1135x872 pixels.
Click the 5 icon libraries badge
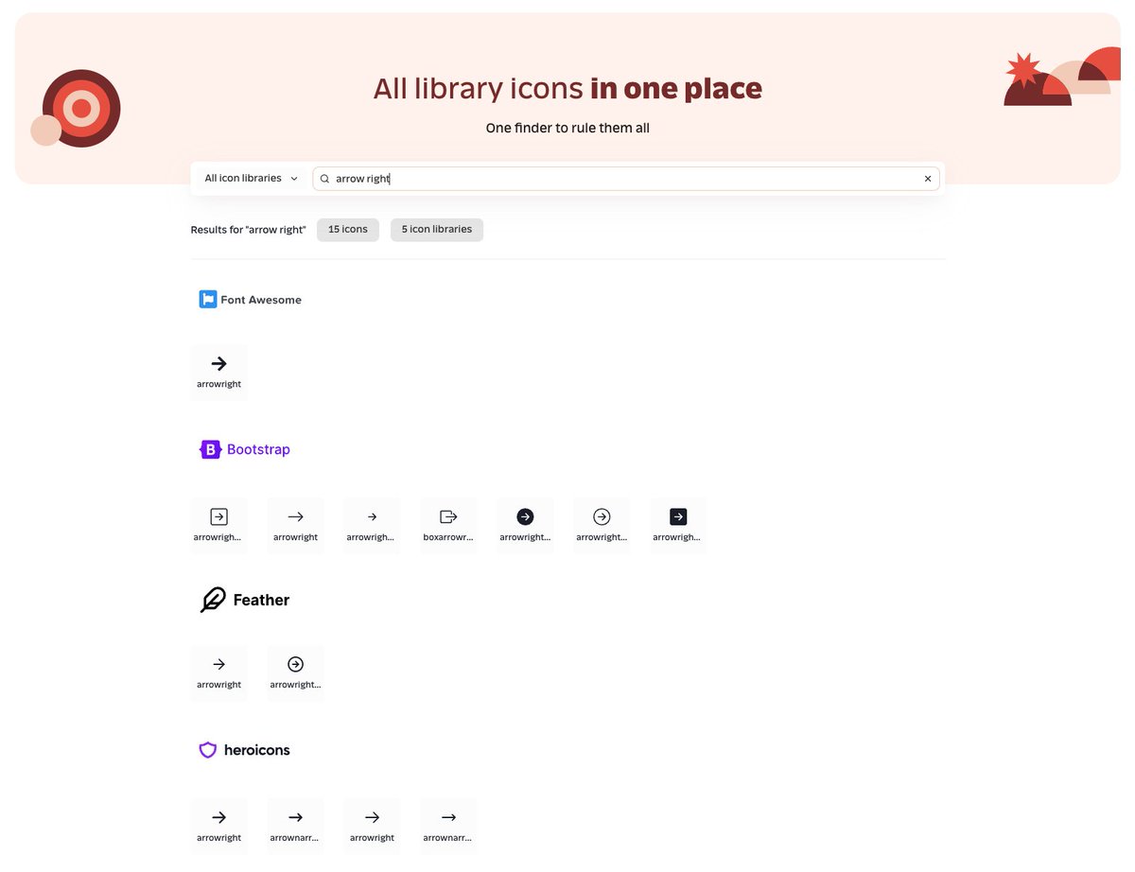coord(437,230)
